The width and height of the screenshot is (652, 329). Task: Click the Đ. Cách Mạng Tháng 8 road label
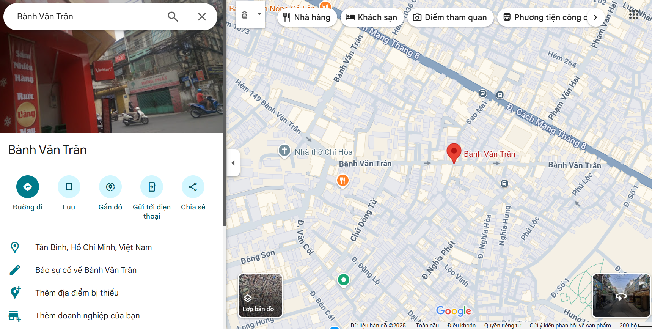point(547,127)
